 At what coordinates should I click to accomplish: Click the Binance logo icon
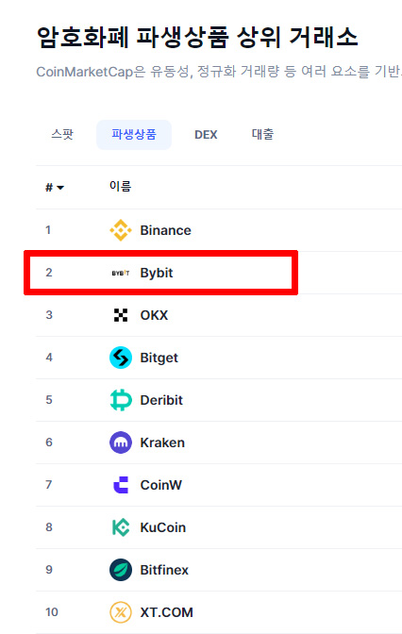[x=121, y=230]
